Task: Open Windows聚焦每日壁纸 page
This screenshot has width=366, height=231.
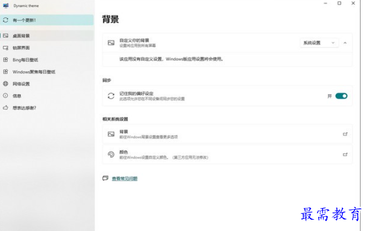Action: (x=47, y=72)
